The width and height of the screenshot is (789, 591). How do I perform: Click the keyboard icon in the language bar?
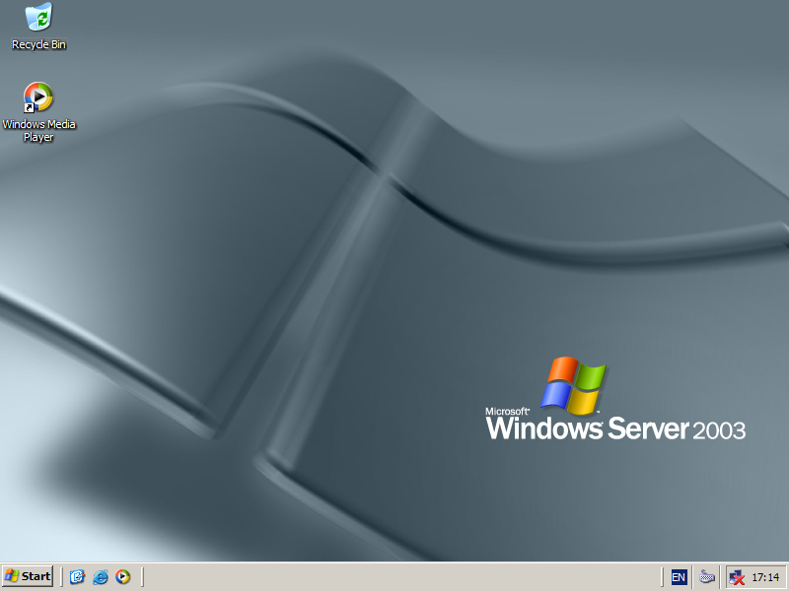(x=707, y=577)
